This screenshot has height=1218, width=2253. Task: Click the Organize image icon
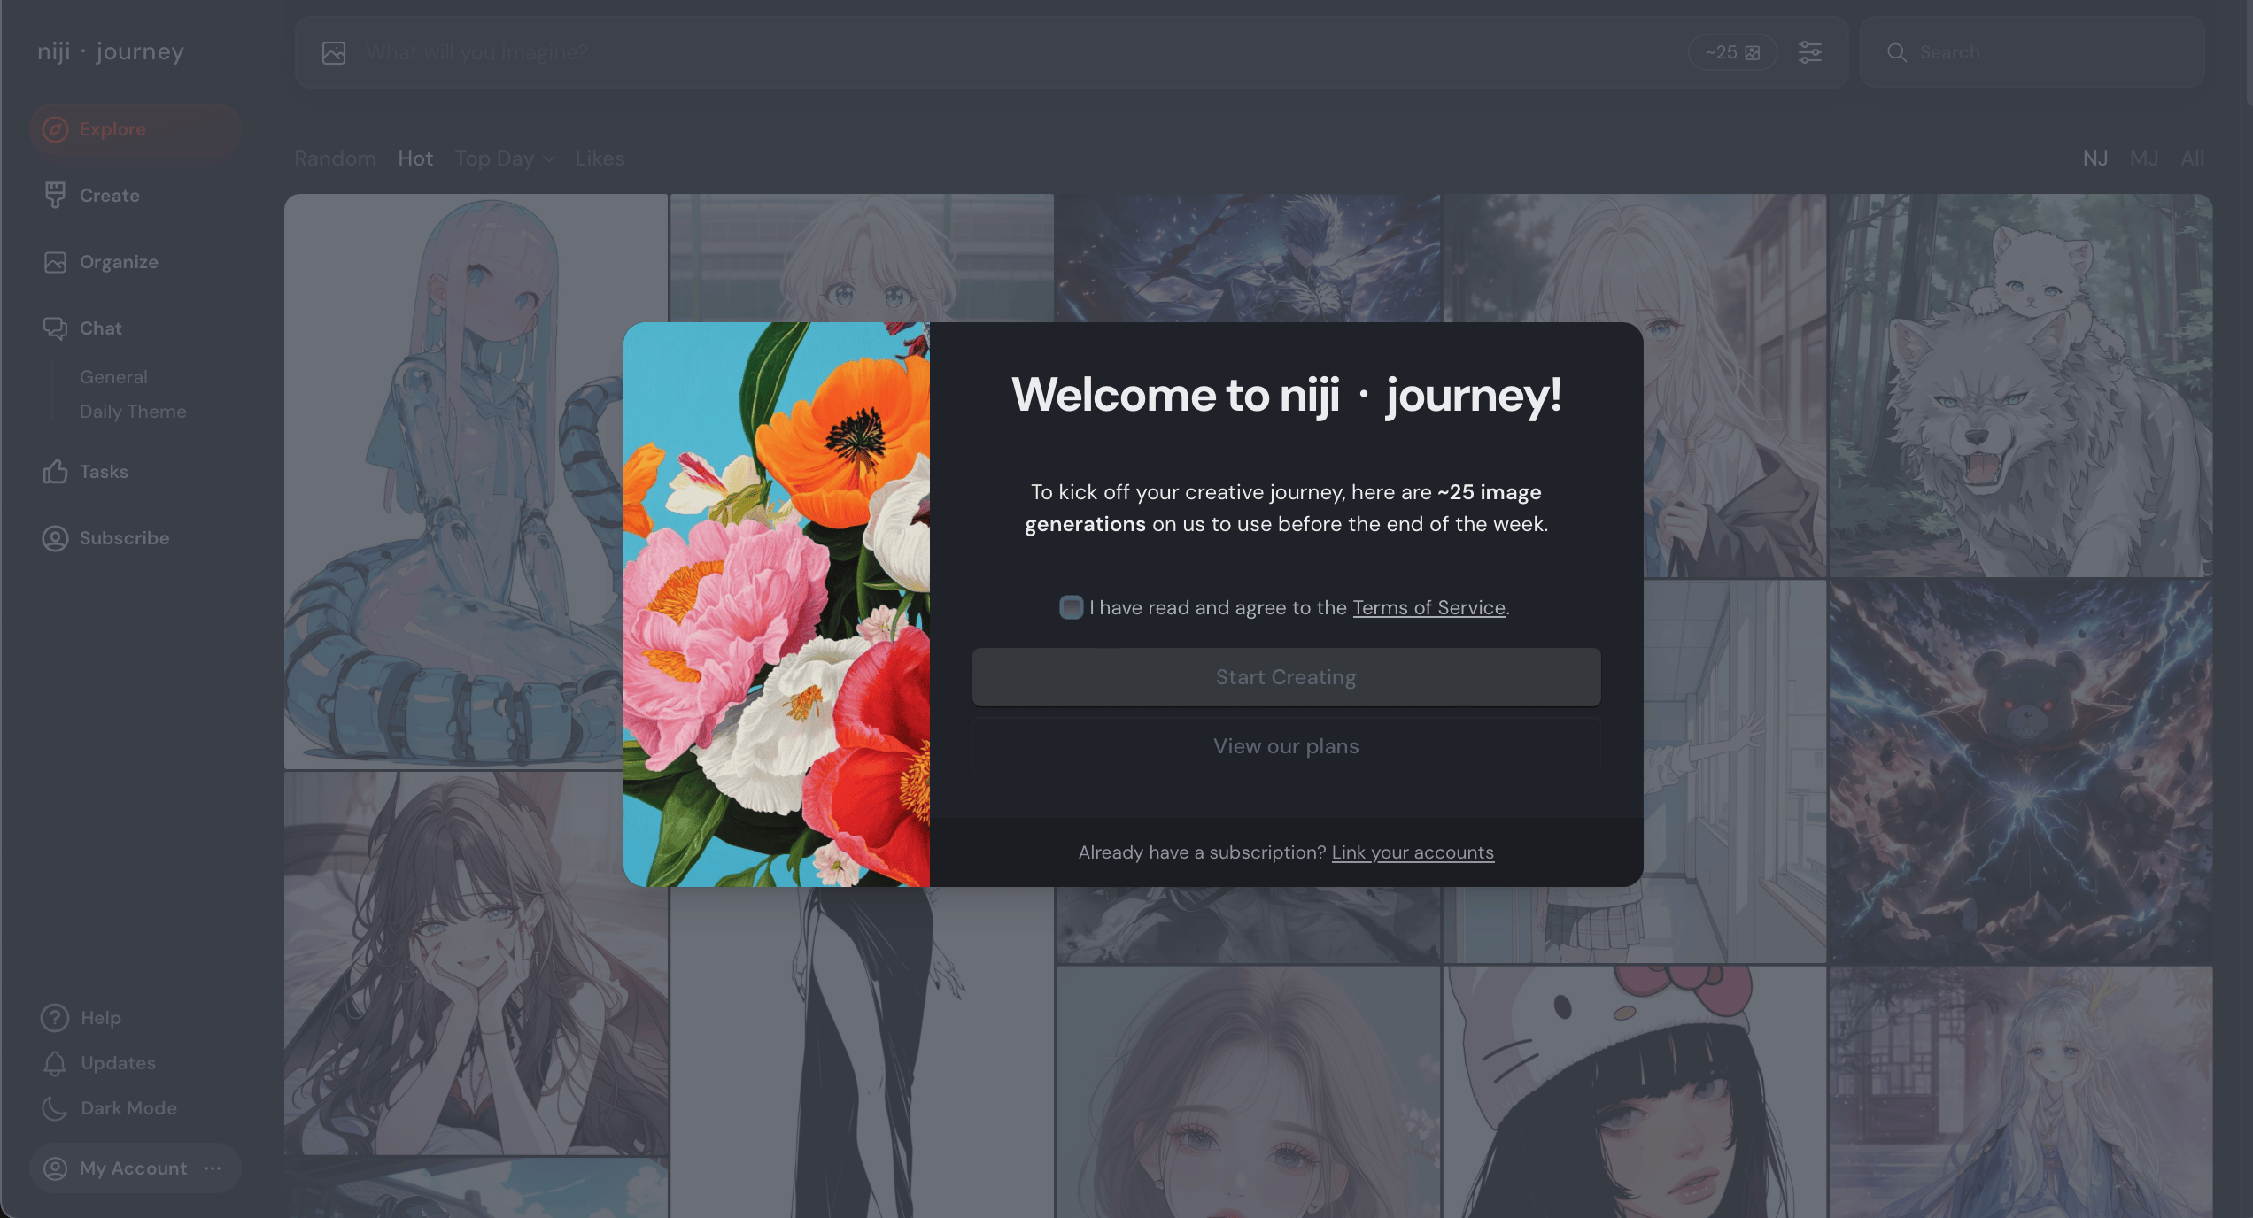55,262
